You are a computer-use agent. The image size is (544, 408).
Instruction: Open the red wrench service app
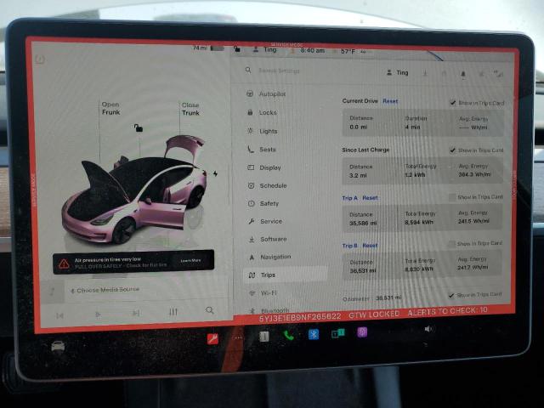point(212,338)
